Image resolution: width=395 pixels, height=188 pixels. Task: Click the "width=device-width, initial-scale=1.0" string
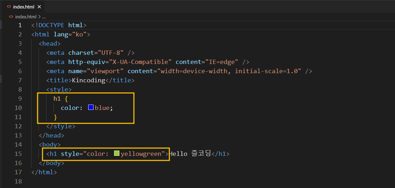[x=229, y=71]
